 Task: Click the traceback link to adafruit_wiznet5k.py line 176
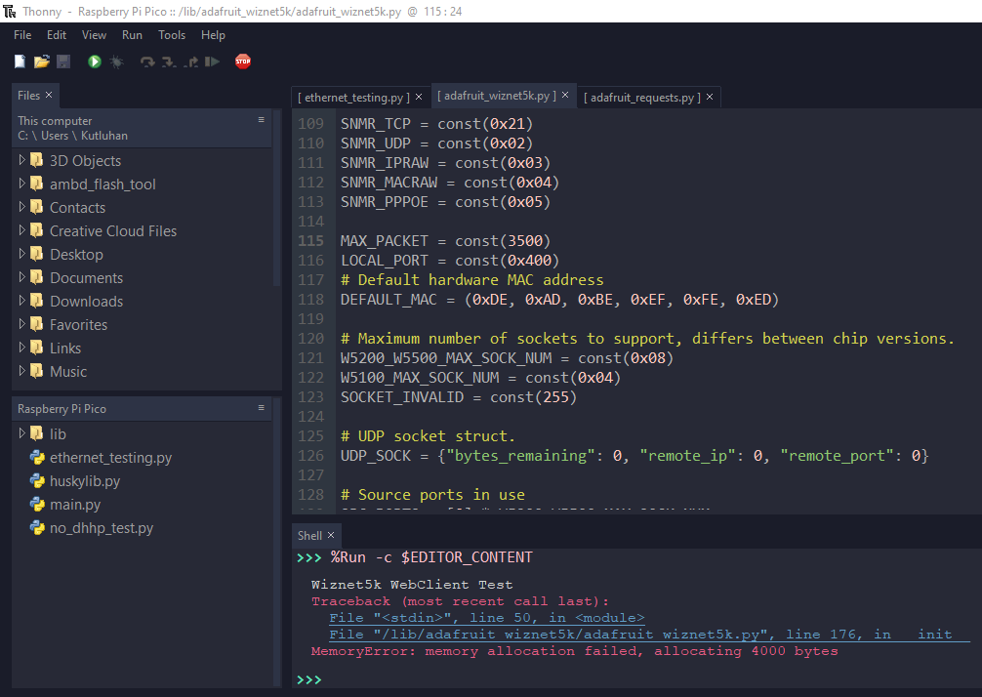tap(648, 635)
